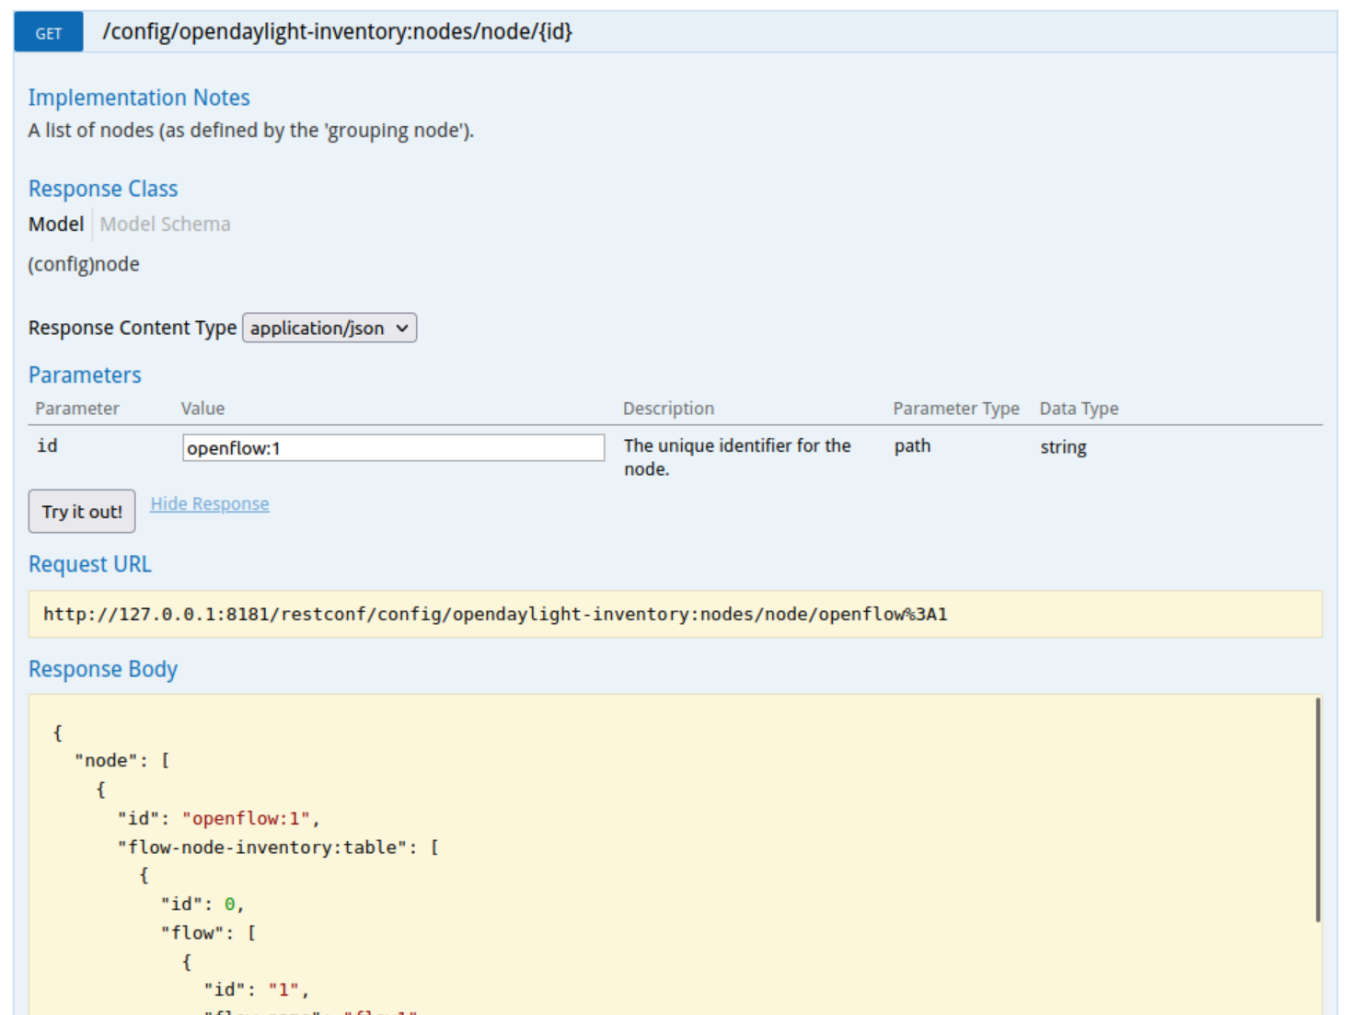Click the Data Type column header

click(1079, 409)
